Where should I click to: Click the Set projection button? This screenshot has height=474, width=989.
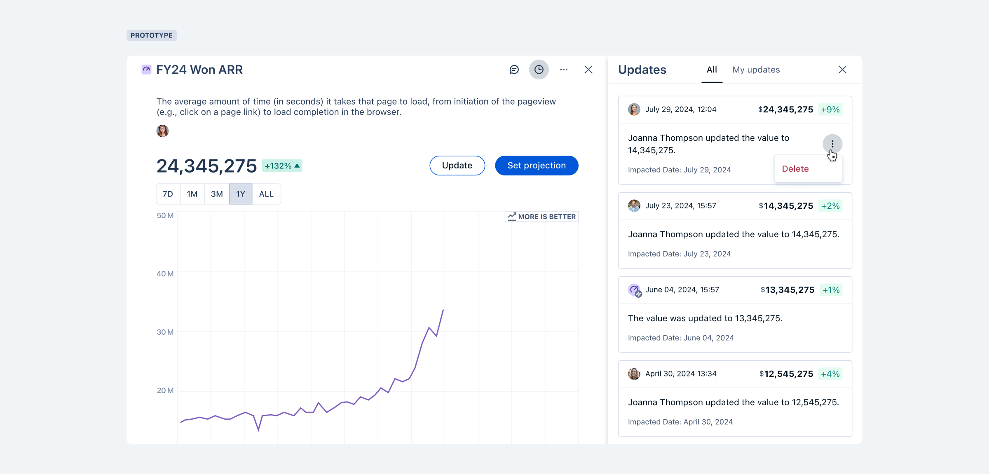pyautogui.click(x=537, y=166)
